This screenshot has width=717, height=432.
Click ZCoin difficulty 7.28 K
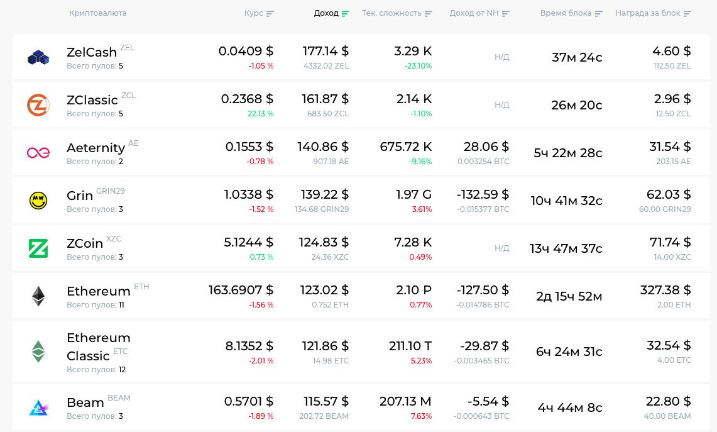click(x=413, y=242)
